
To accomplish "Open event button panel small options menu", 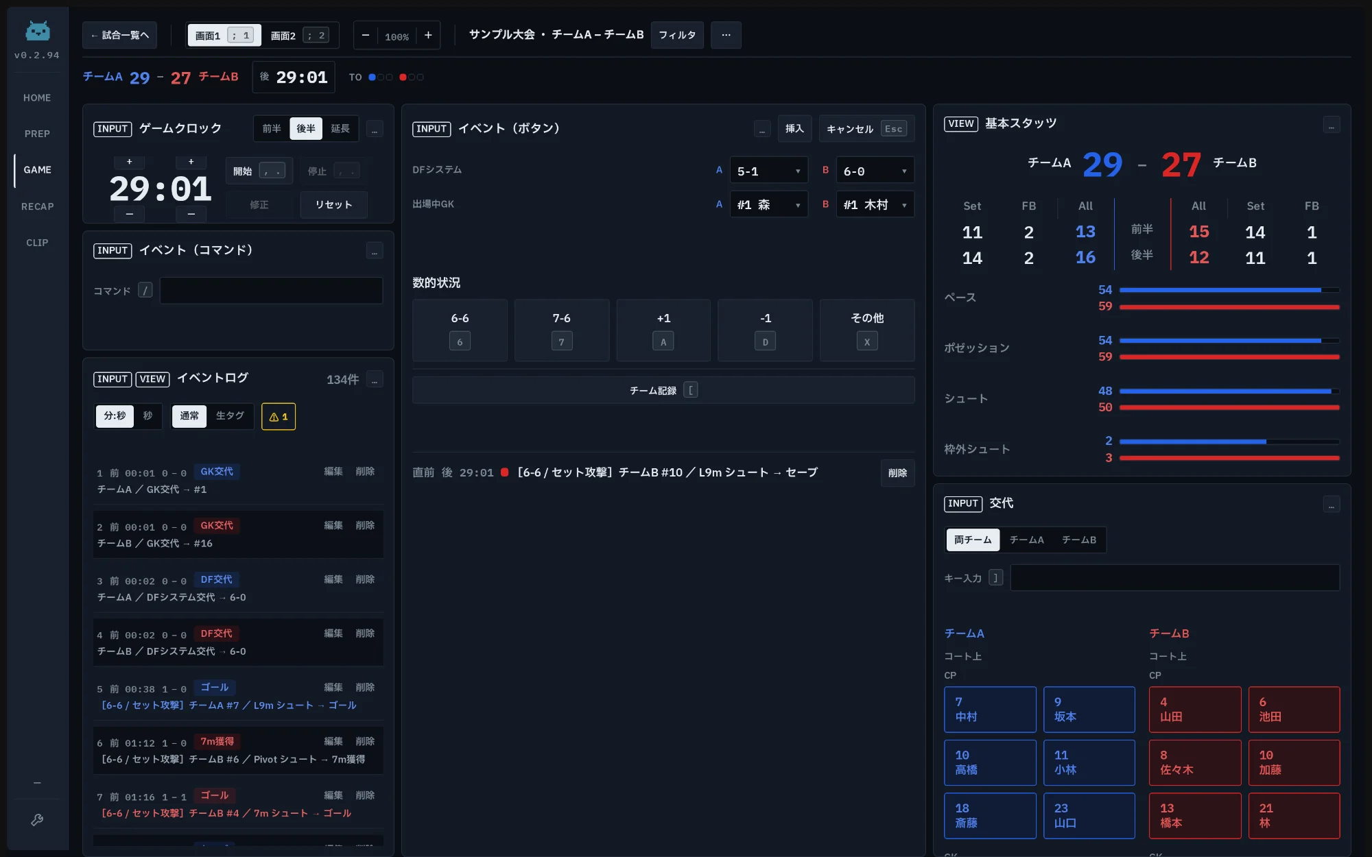I will coord(761,129).
